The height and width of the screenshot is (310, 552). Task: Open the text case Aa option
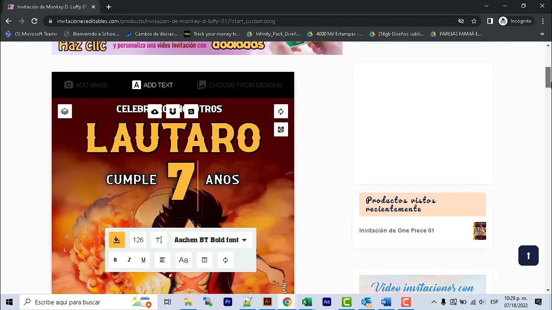[183, 260]
